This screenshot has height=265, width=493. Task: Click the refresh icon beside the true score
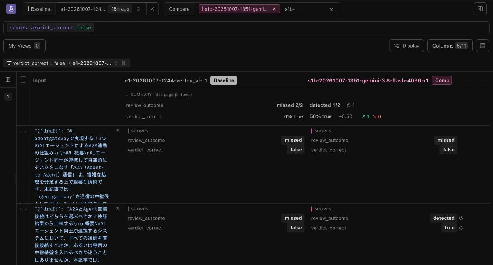(x=461, y=228)
